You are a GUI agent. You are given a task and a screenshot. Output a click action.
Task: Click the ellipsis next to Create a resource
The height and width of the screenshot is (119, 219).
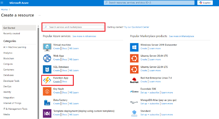click(39, 15)
